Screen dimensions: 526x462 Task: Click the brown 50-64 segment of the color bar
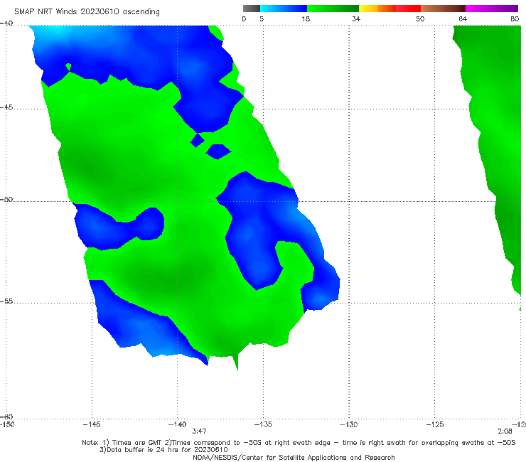coord(443,9)
